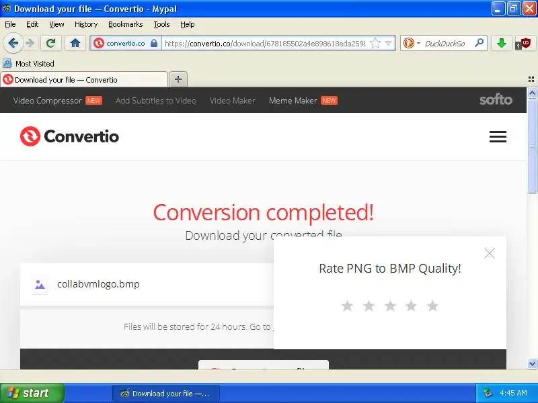The height and width of the screenshot is (403, 538).
Task: Open the Windows start menu
Action: click(32, 393)
